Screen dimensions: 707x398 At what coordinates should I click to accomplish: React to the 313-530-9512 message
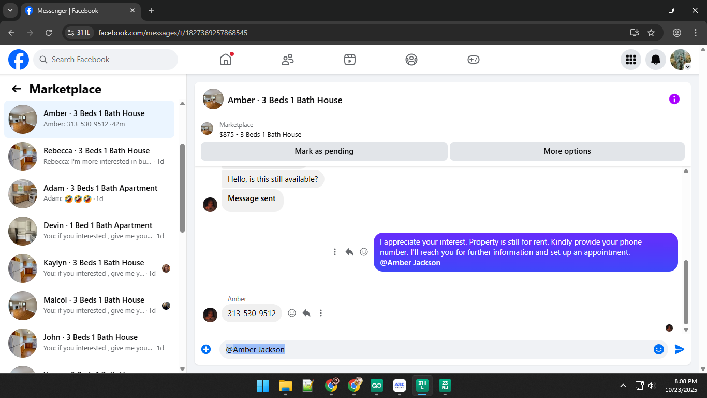292,313
